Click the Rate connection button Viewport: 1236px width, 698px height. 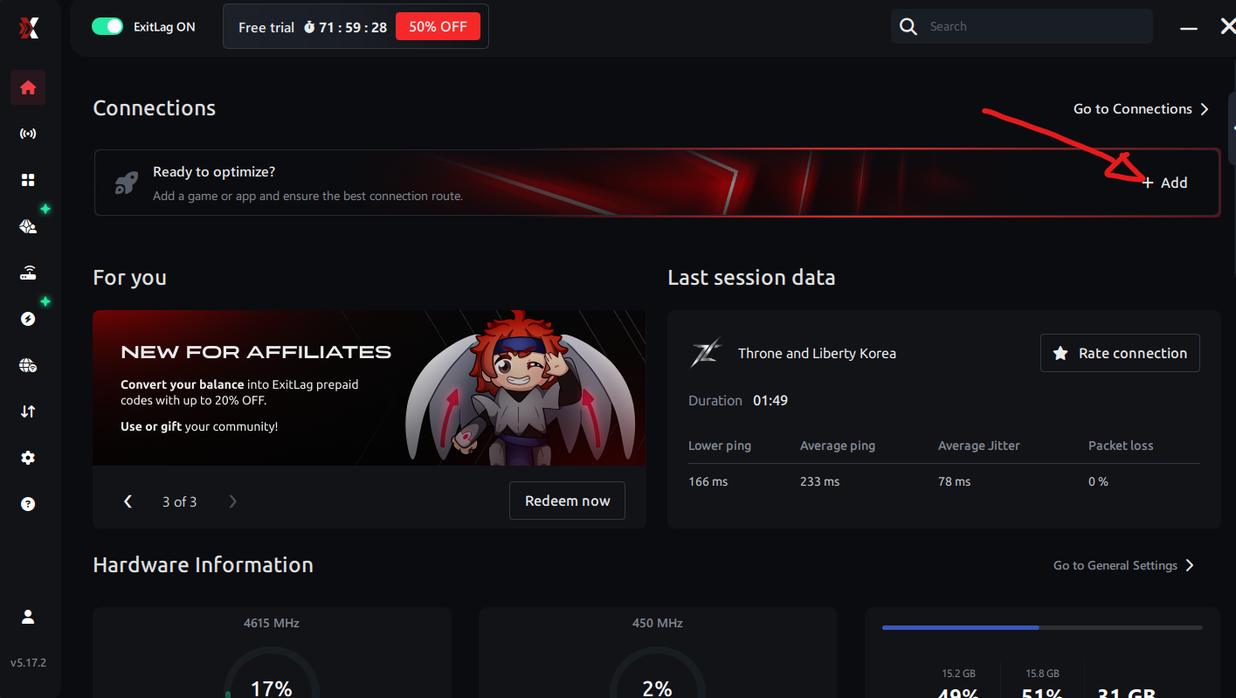tap(1120, 353)
